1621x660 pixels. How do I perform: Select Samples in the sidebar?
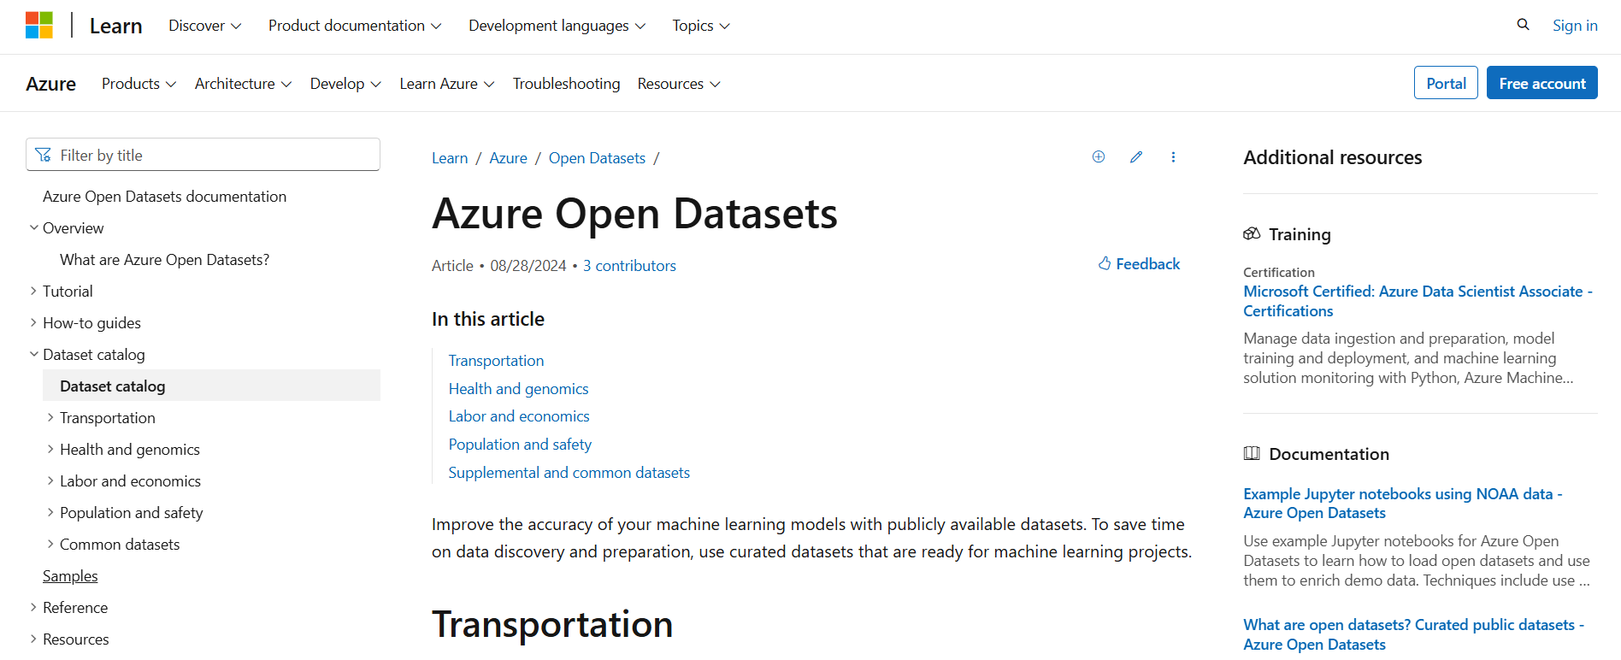pyautogui.click(x=70, y=576)
